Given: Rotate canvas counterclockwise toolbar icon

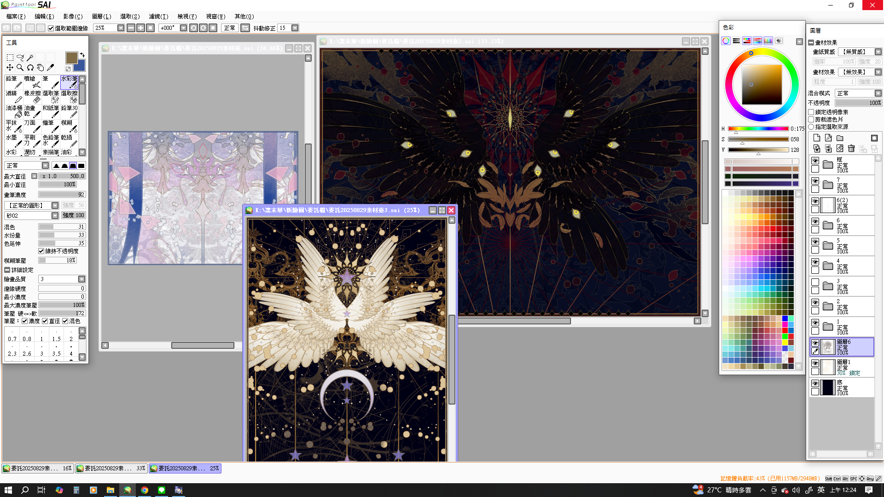Looking at the screenshot, I should (193, 28).
